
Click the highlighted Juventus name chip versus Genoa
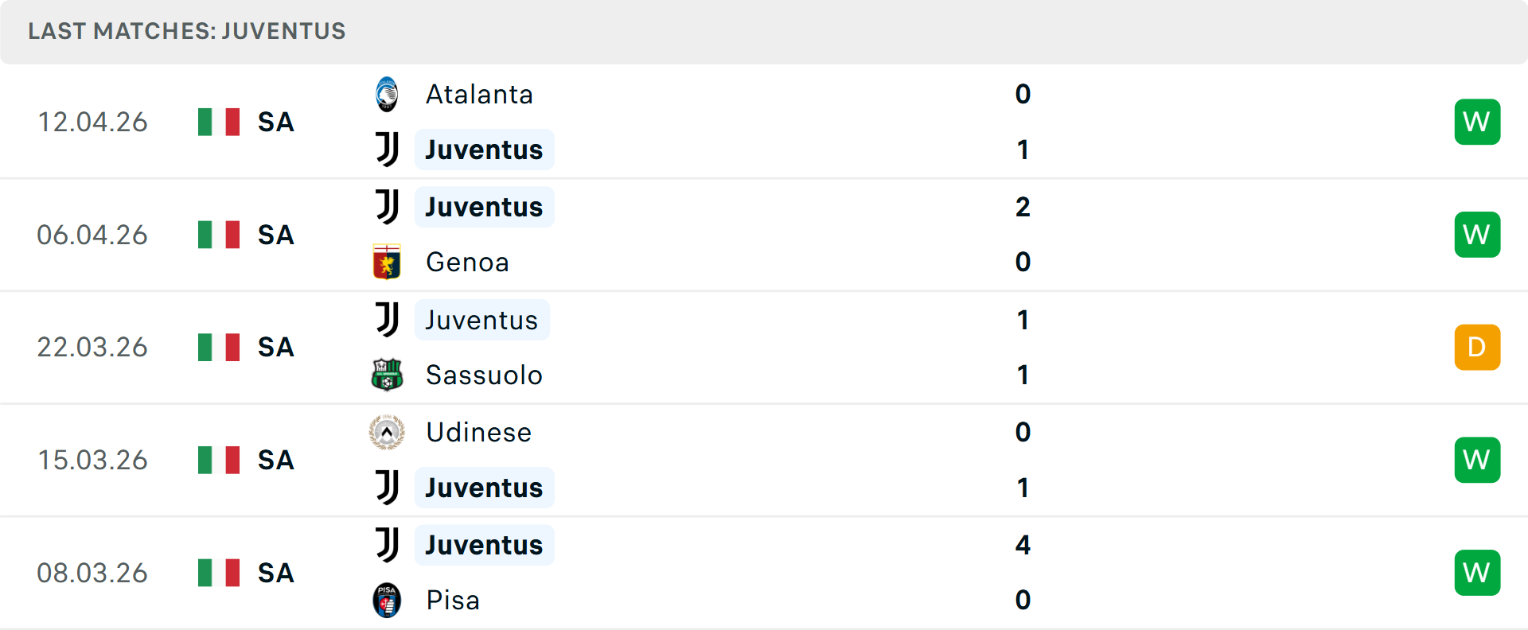pyautogui.click(x=484, y=206)
